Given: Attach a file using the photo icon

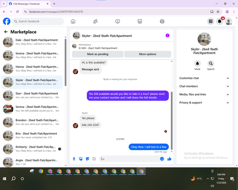Looking at the screenshot, I should point(81,159).
